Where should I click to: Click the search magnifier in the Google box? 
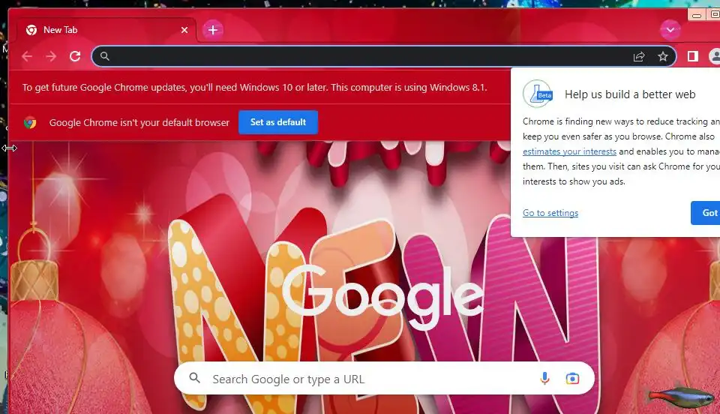pyautogui.click(x=195, y=378)
